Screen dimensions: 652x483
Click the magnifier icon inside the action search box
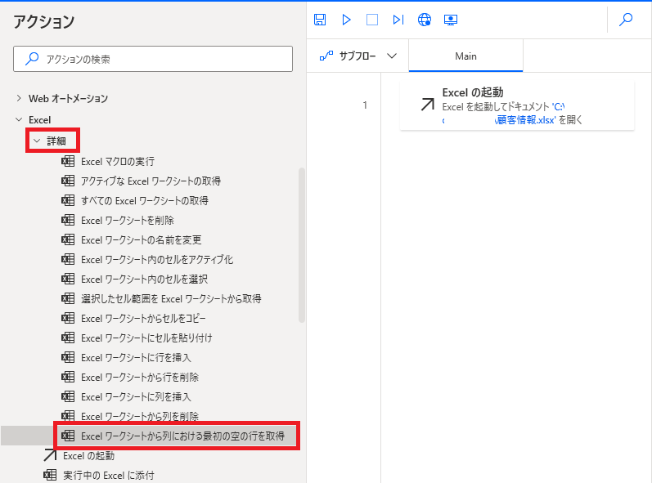pyautogui.click(x=32, y=59)
